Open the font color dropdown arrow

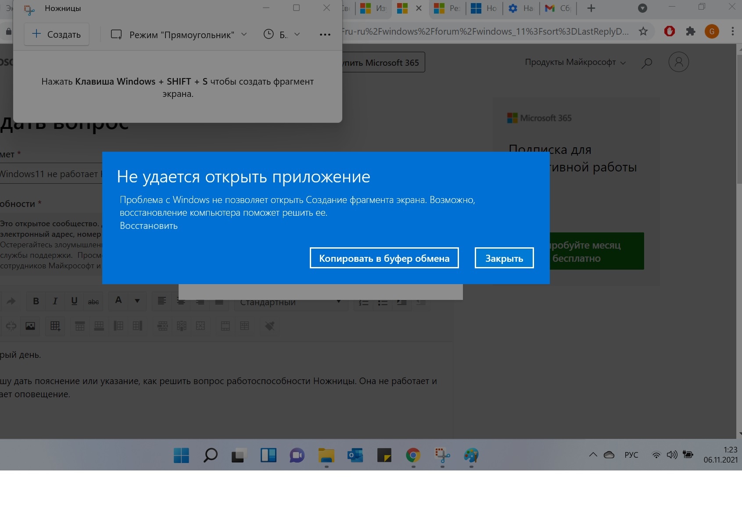(137, 301)
